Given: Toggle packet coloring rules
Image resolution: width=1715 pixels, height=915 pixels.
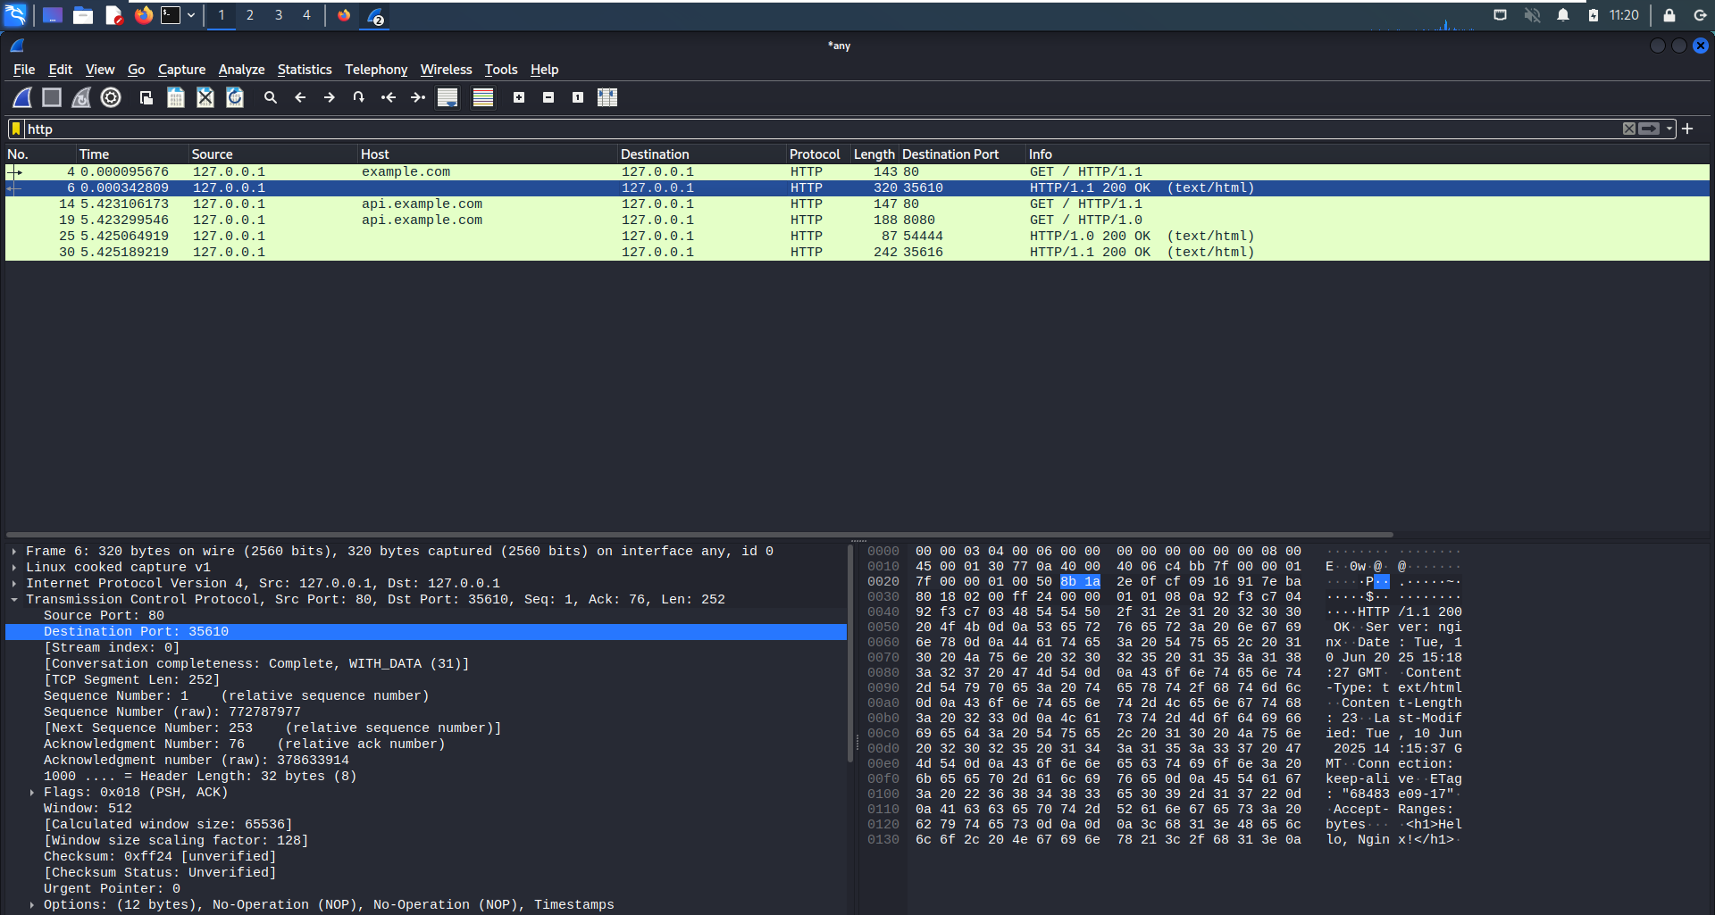Looking at the screenshot, I should [483, 97].
